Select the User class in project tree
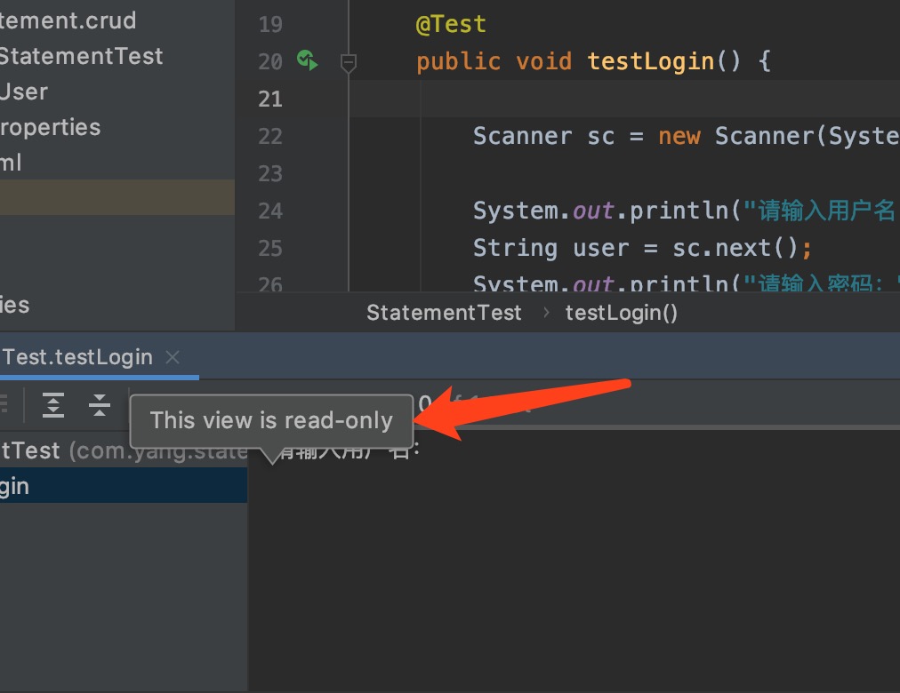This screenshot has height=693, width=900. pyautogui.click(x=24, y=92)
